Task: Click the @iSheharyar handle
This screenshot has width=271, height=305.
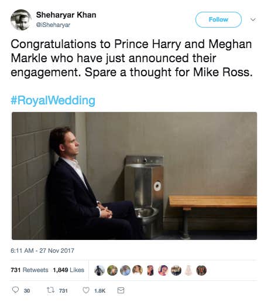Action: [x=53, y=25]
